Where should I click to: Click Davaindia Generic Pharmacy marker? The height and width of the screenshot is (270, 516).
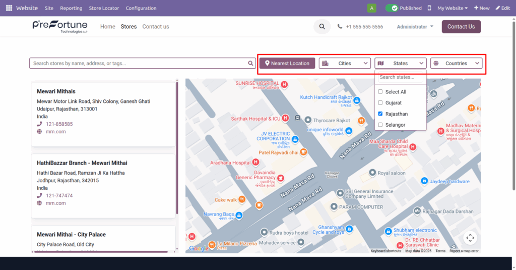pyautogui.click(x=280, y=178)
